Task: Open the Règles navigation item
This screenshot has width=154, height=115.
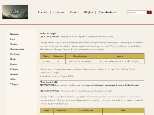Action: [88, 12]
